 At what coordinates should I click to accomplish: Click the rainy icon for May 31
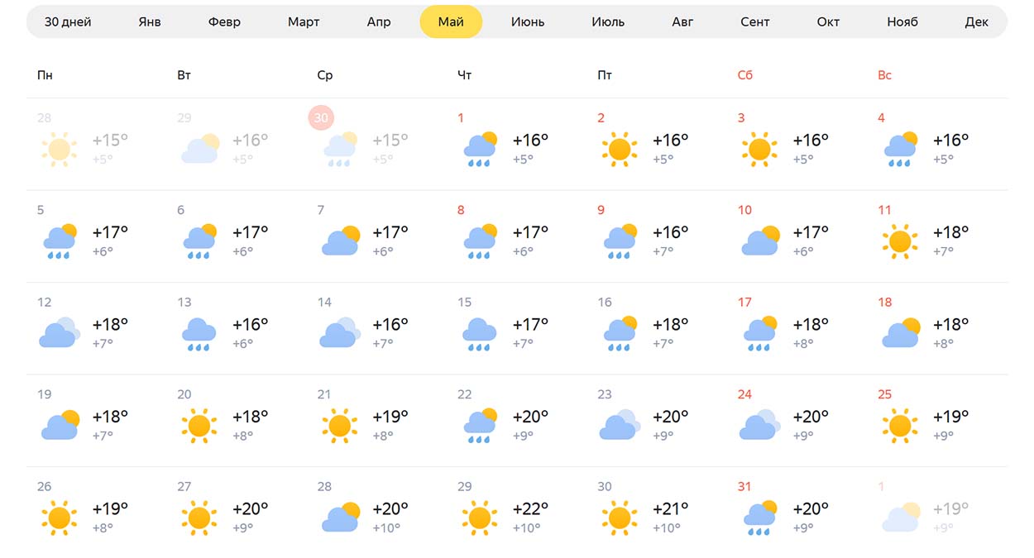(x=760, y=517)
